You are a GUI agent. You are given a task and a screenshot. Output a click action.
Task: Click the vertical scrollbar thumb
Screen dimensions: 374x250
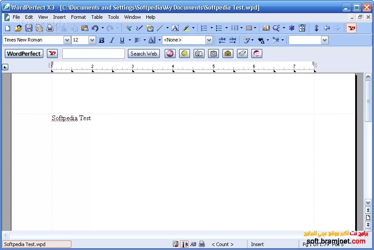pyautogui.click(x=368, y=101)
